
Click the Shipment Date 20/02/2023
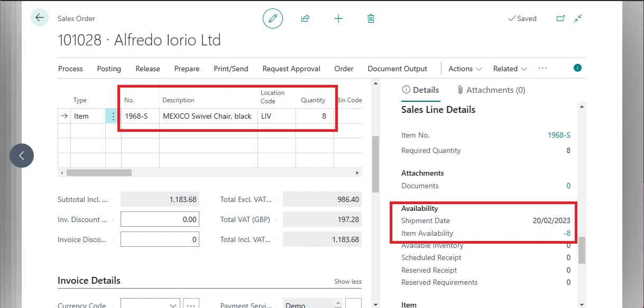coord(551,220)
